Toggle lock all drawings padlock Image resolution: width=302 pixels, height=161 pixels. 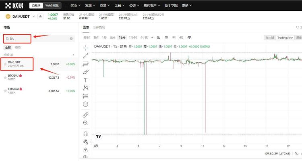click(85, 150)
